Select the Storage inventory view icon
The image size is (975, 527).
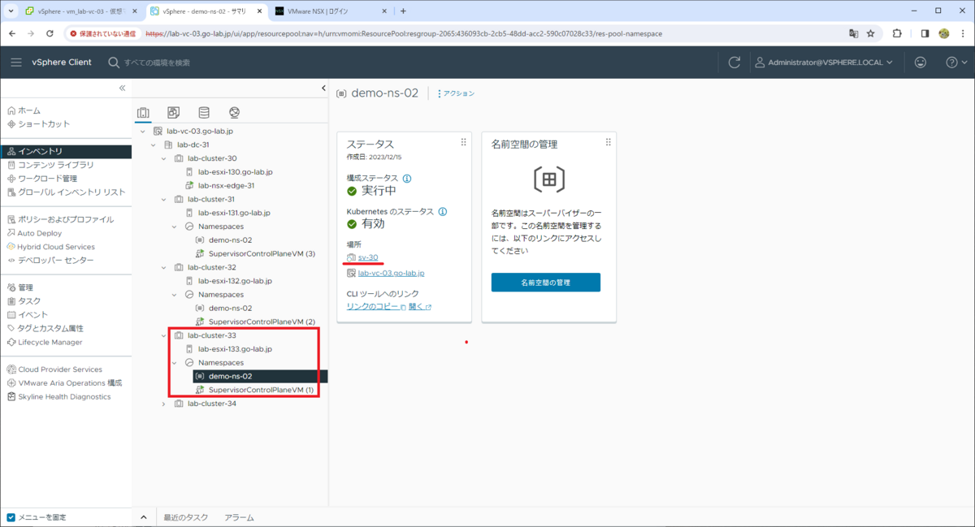(x=204, y=113)
